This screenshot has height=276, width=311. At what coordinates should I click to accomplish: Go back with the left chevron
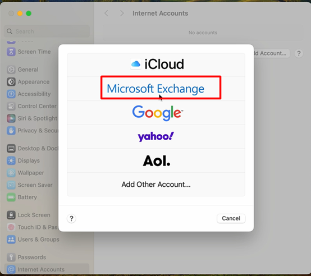coord(107,13)
